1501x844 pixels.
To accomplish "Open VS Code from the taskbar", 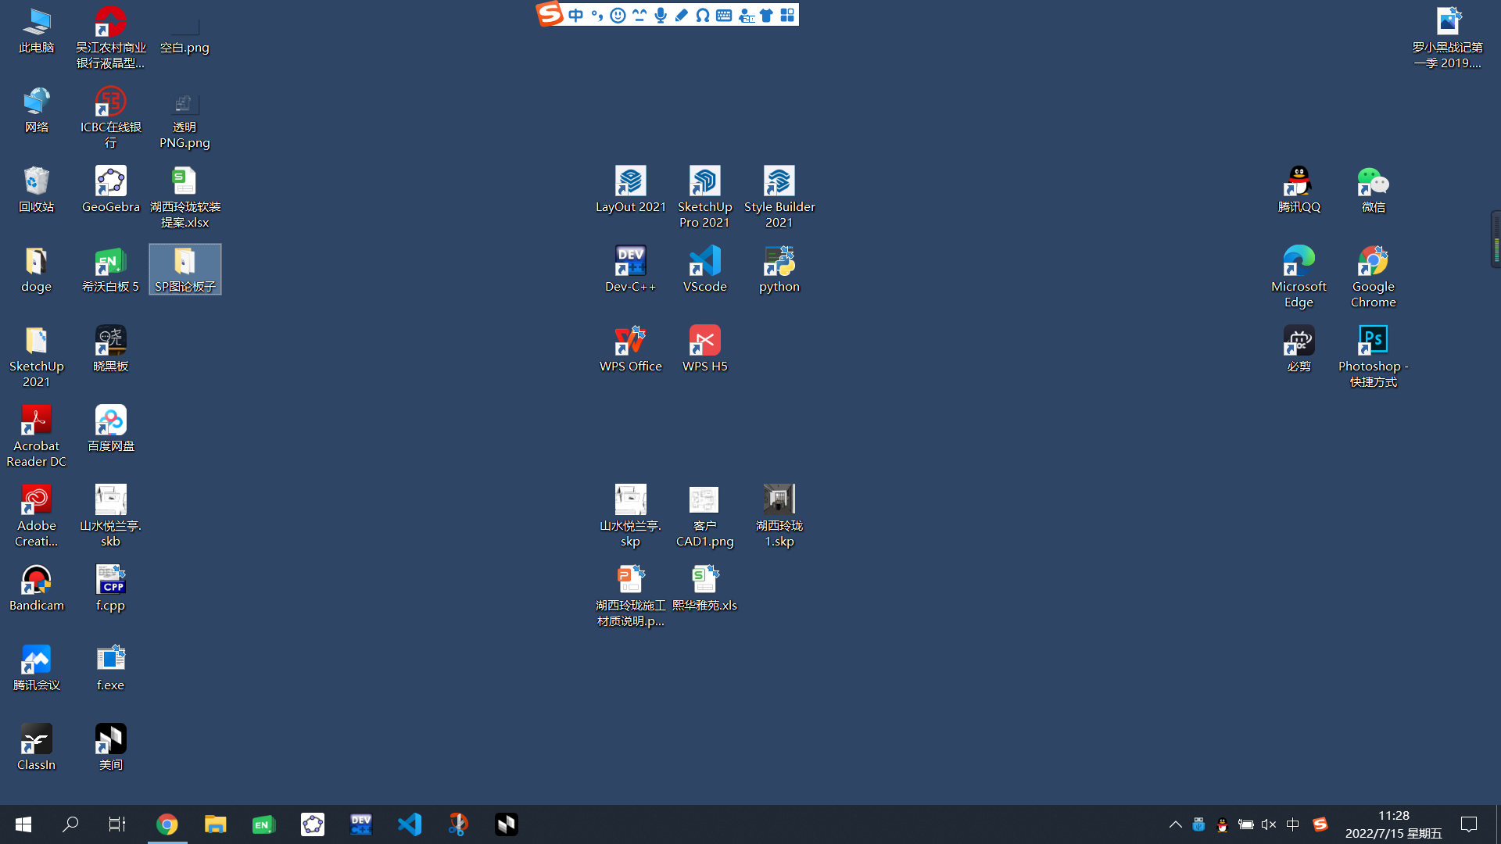I will (410, 824).
